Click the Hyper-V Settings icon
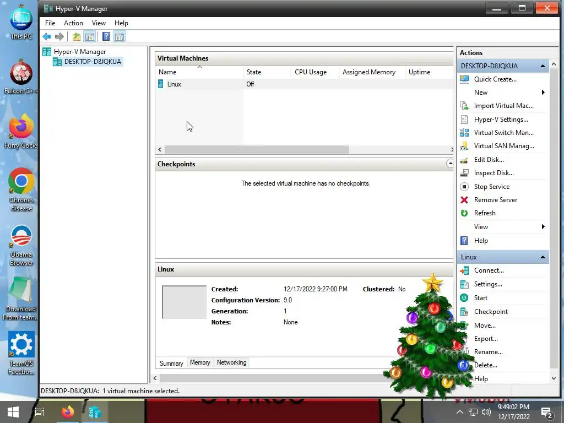Viewport: 564px width, 423px height. (x=464, y=120)
